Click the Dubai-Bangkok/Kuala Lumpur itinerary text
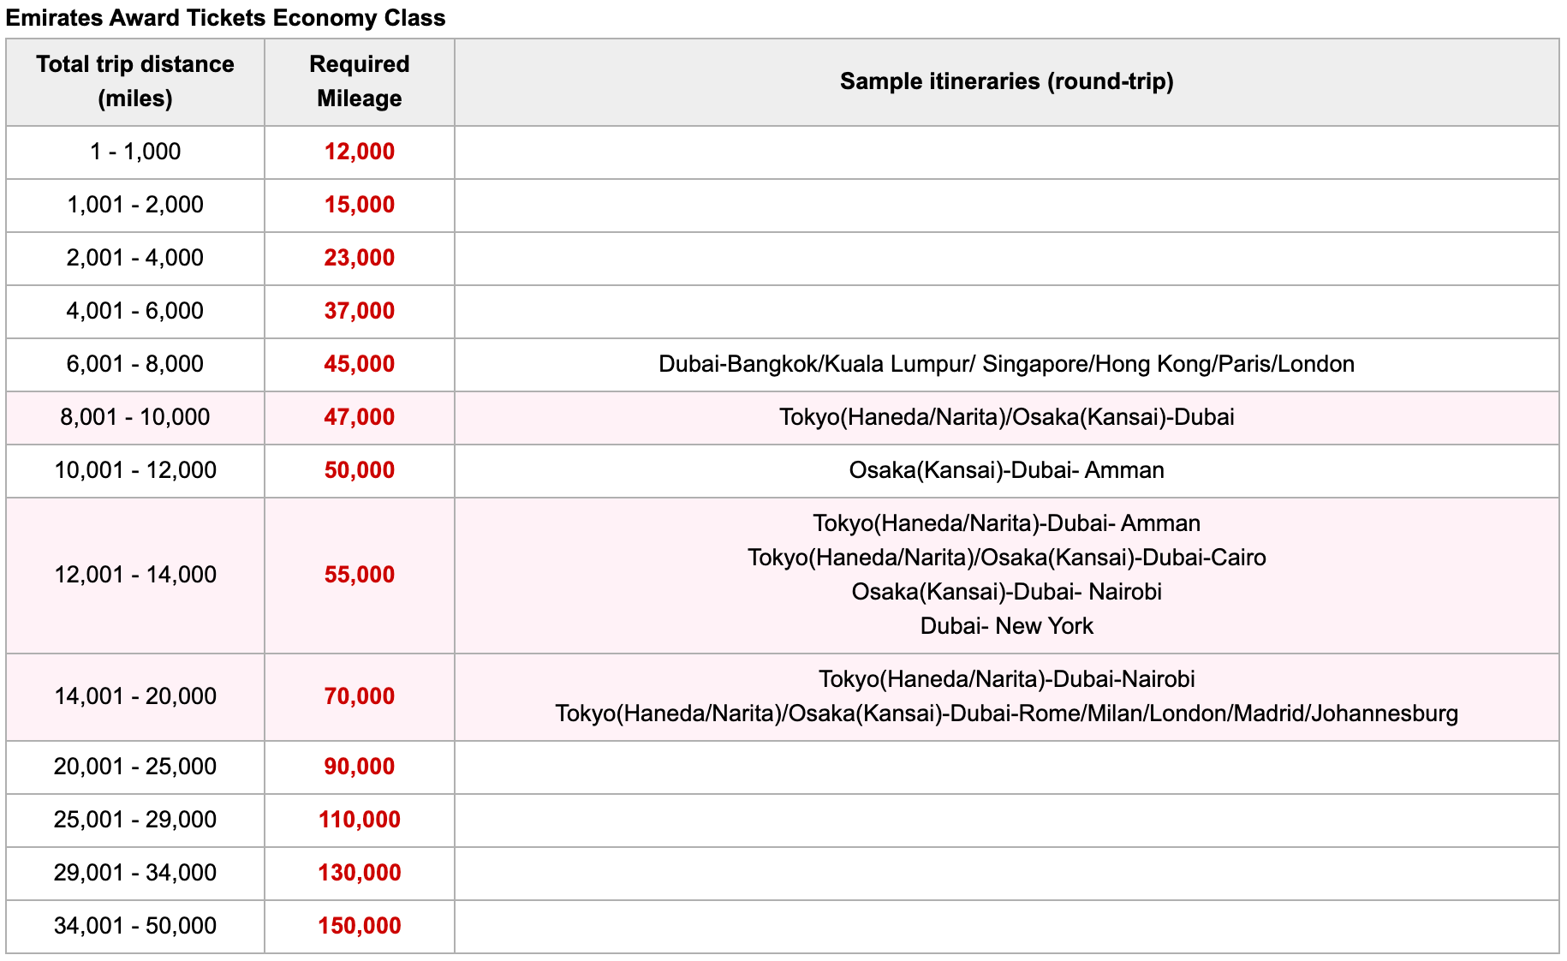Screen dimensions: 1567x961 point(1007,364)
